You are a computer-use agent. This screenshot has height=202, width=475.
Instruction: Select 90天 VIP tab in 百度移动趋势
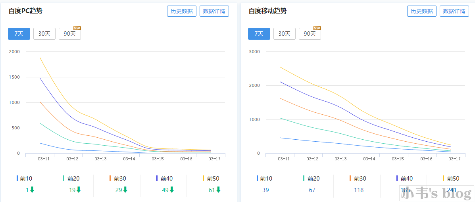point(310,34)
